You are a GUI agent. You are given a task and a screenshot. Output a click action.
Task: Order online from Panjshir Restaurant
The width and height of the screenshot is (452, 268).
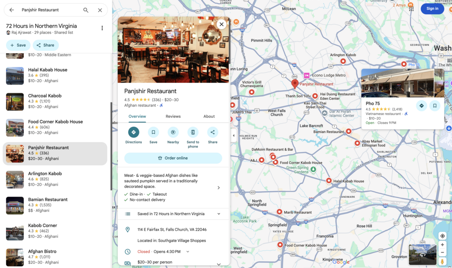pyautogui.click(x=173, y=158)
